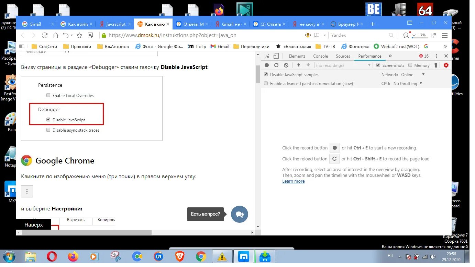The width and height of the screenshot is (475, 267).
Task: Clear recording with the circle-slash icon
Action: point(286,65)
